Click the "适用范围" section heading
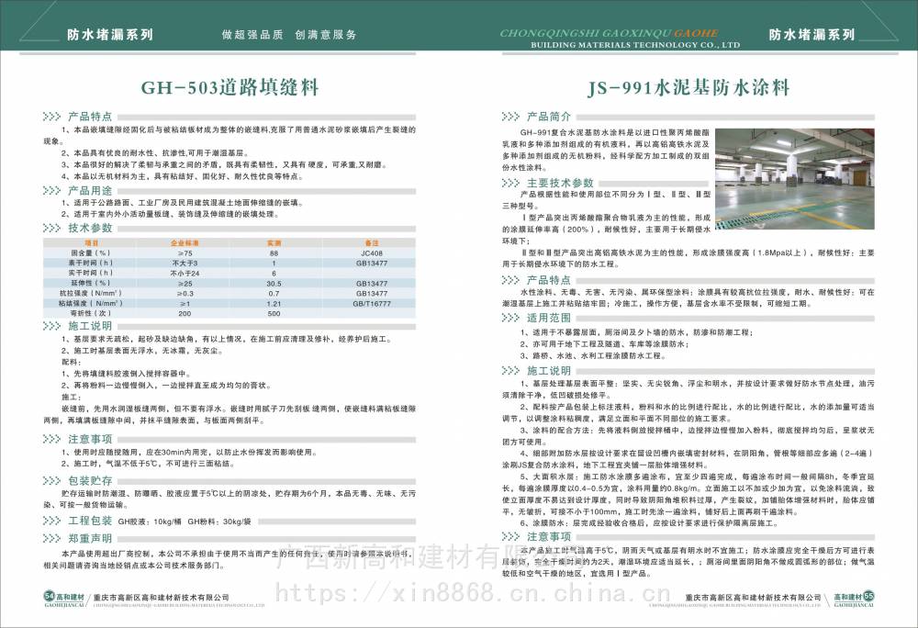Screen dimensions: 918x628 click(549, 318)
